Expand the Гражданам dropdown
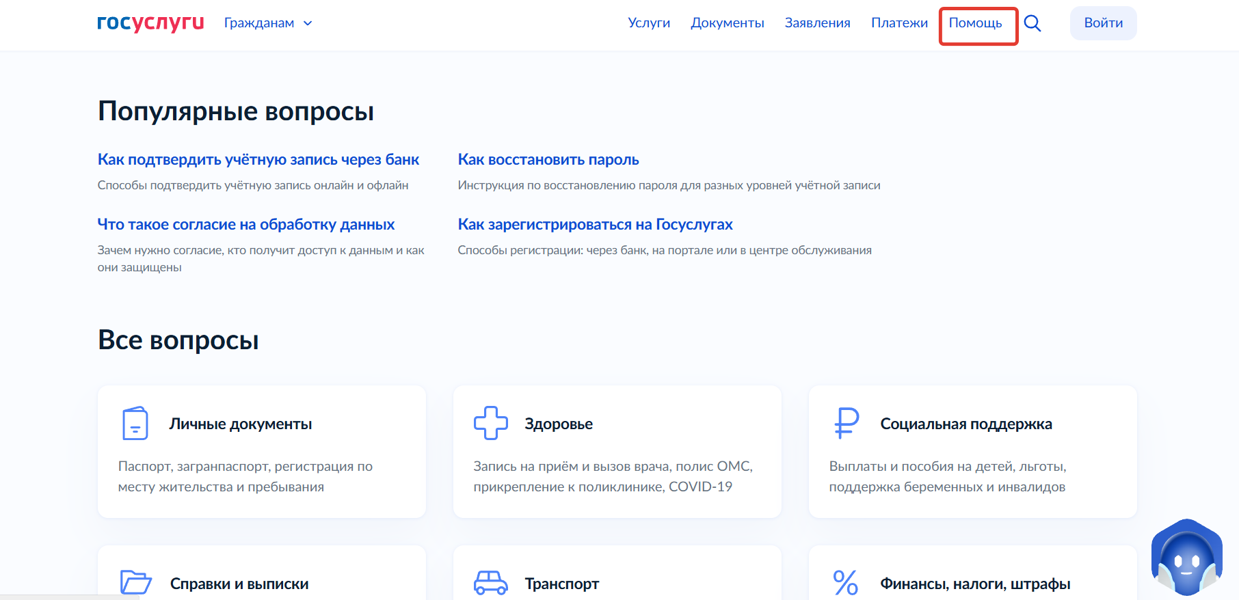 pos(268,23)
